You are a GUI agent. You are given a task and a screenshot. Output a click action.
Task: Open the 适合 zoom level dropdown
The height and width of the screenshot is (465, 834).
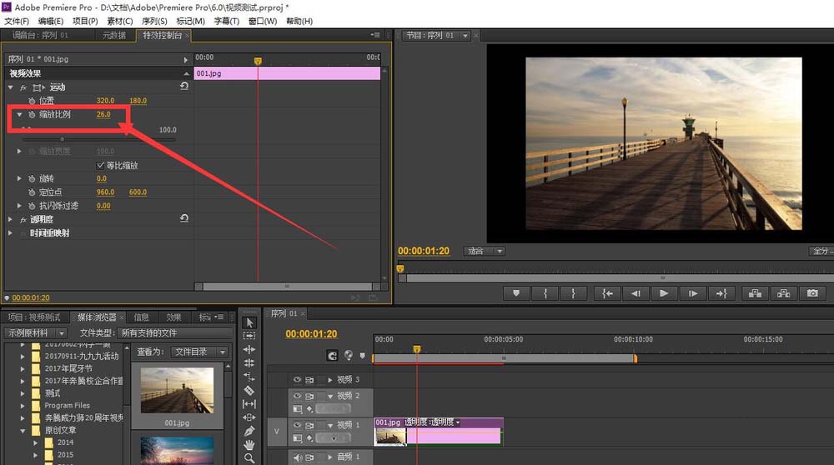click(x=485, y=251)
